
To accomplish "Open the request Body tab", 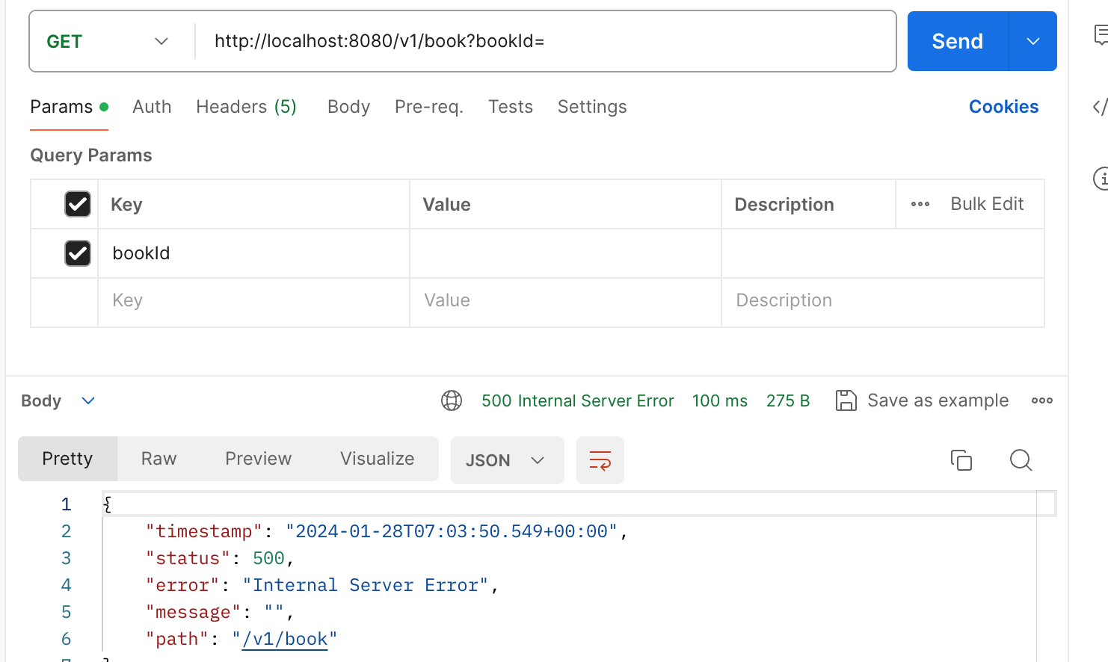I will (x=348, y=107).
